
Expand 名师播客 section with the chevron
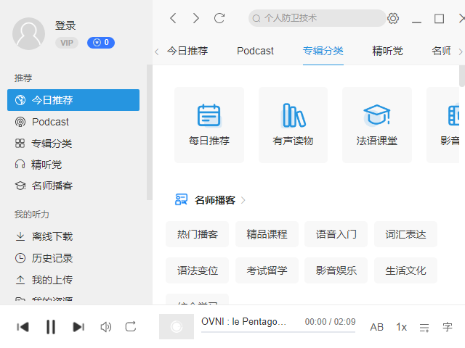[243, 200]
